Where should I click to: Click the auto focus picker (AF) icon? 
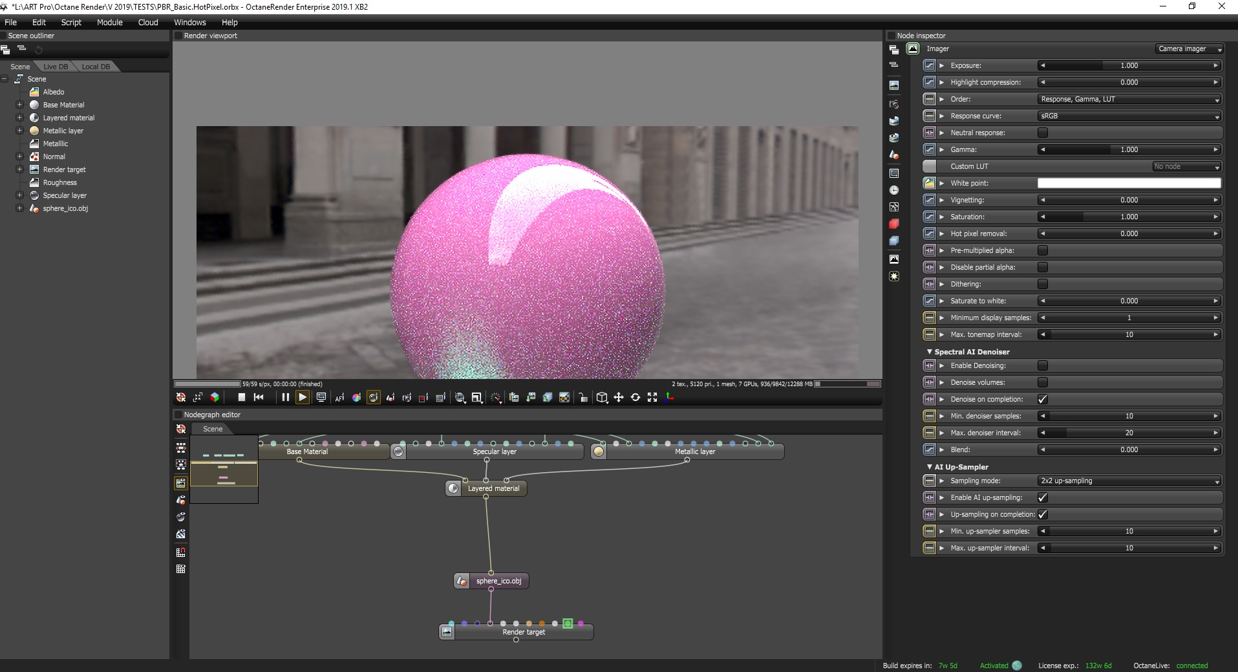(x=339, y=398)
